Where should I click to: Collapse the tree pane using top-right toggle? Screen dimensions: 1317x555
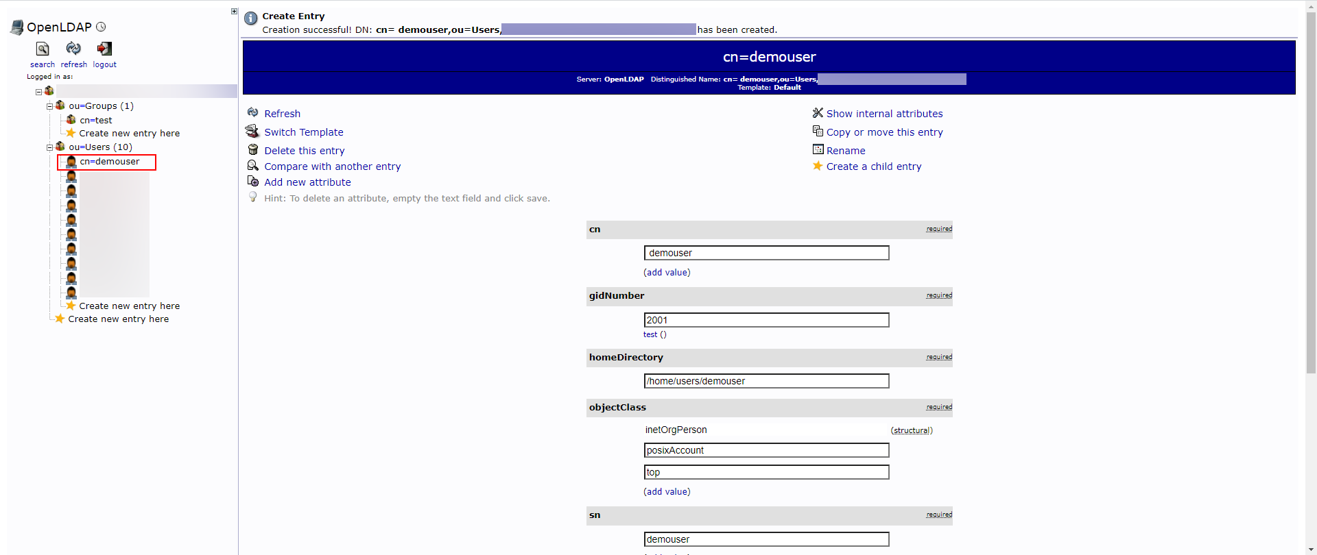(x=234, y=12)
